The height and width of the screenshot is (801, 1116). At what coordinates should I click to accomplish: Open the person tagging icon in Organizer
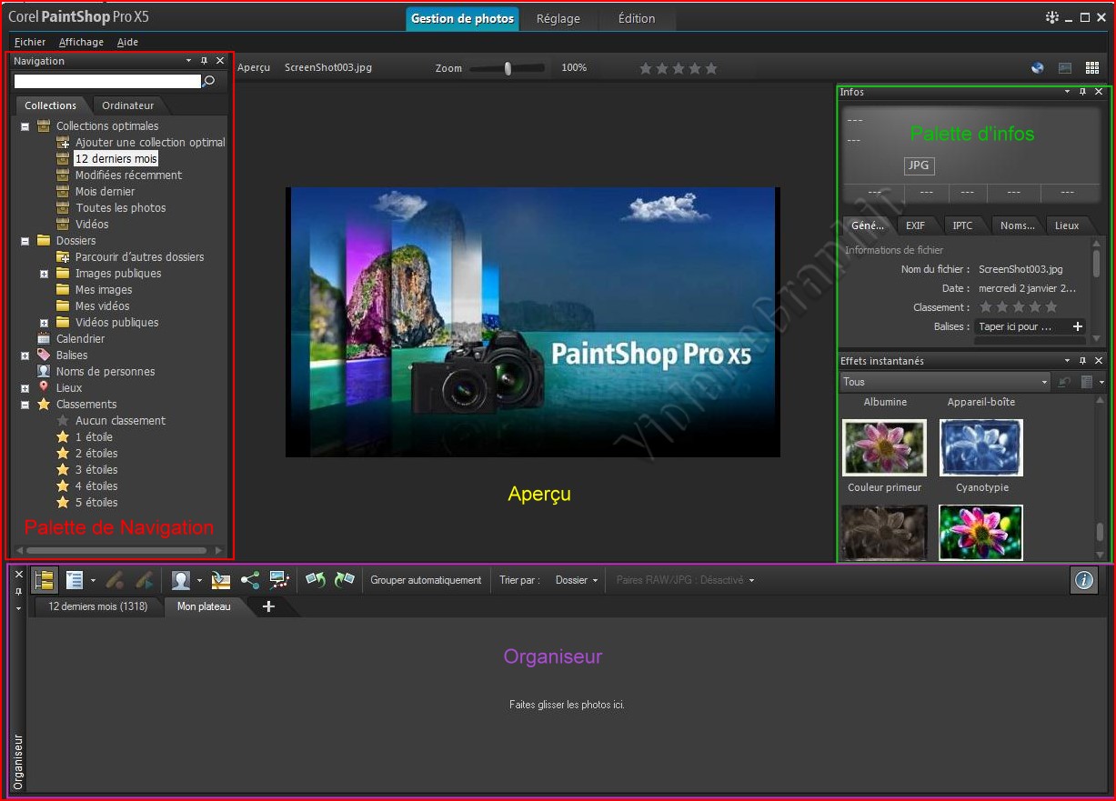coord(181,580)
